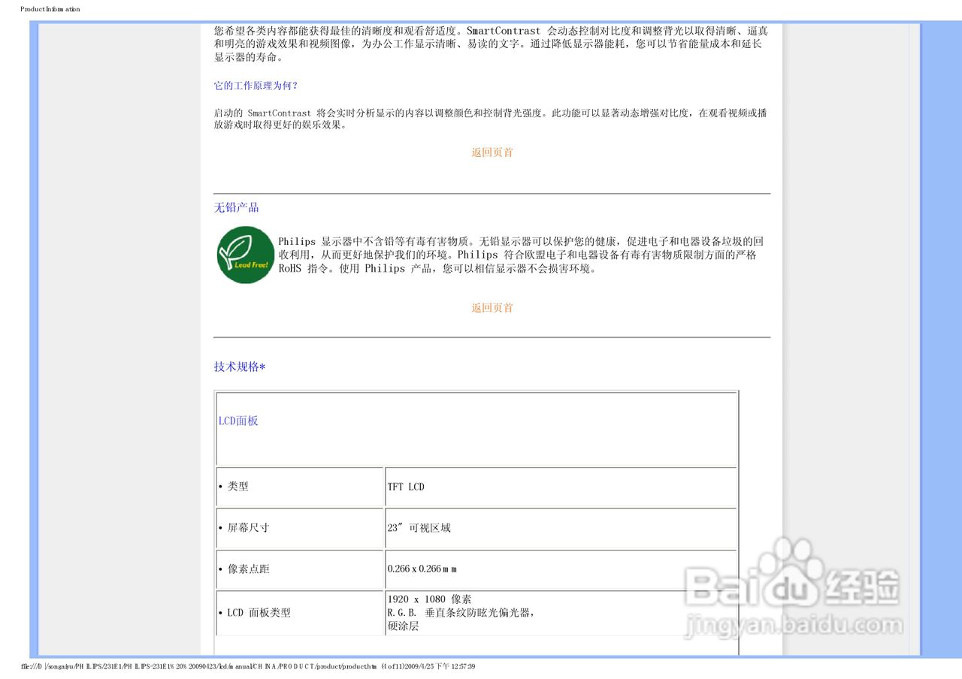
Task: Select the TFT LCD value cell
Action: 561,487
